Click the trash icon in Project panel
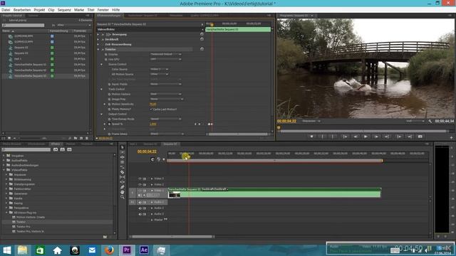Viewport: 456px width, 256px height. (x=87, y=138)
